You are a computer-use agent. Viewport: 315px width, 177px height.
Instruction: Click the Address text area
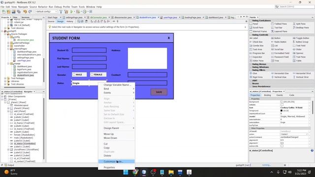(x=147, y=58)
